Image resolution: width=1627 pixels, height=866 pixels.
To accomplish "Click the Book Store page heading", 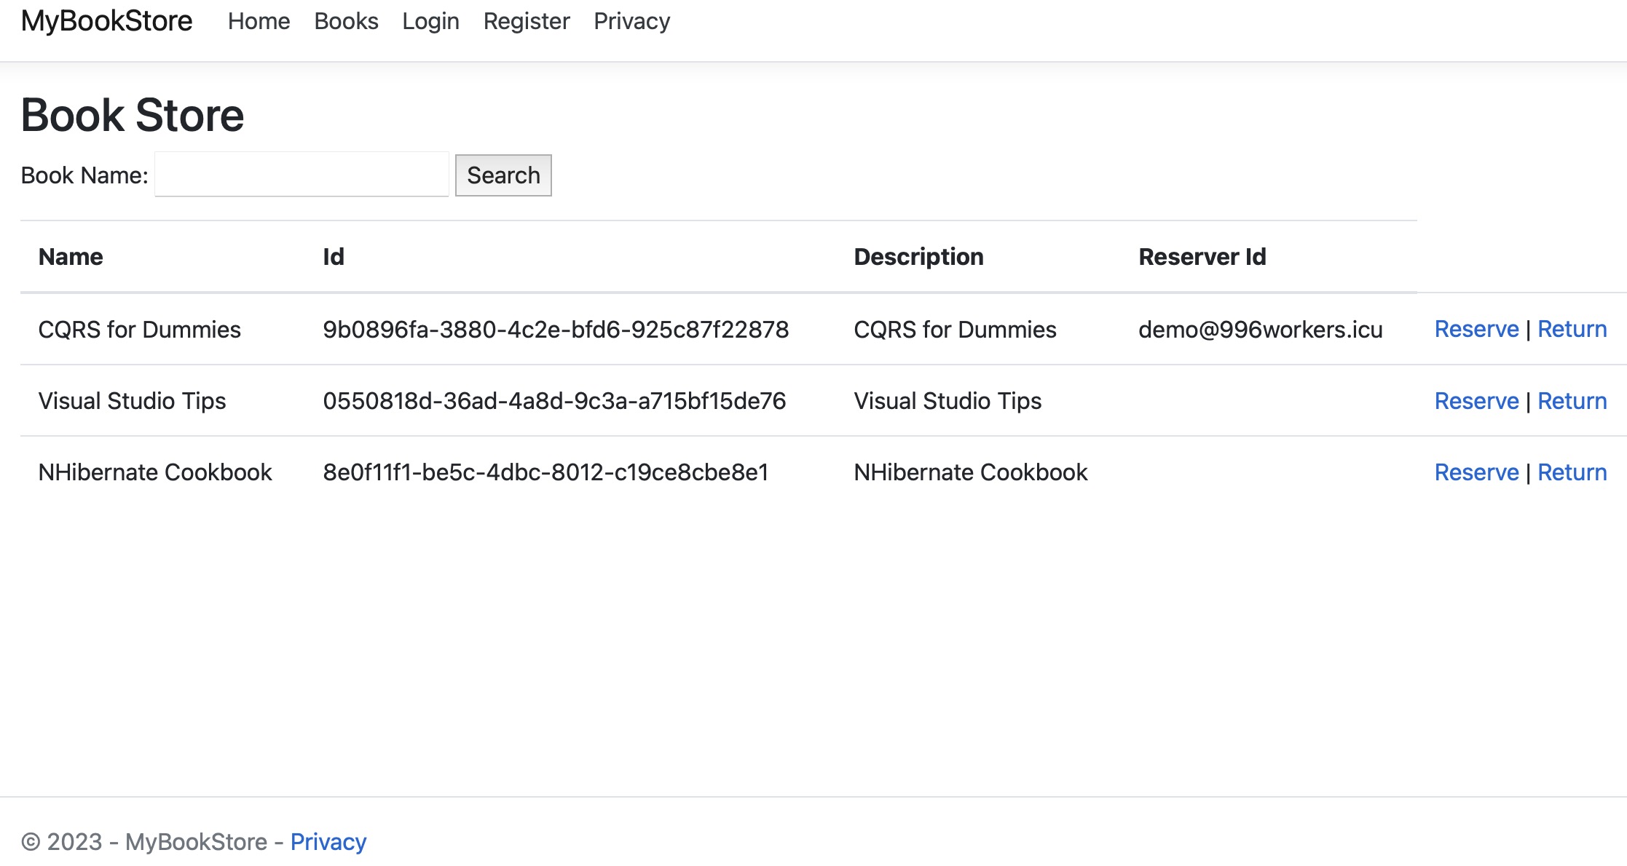I will (x=133, y=115).
